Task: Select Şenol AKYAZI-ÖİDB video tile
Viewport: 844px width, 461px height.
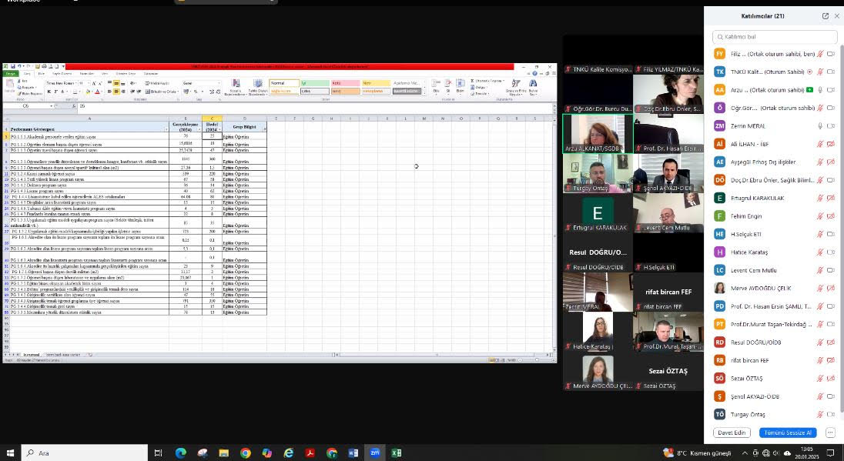Action: tap(668, 173)
